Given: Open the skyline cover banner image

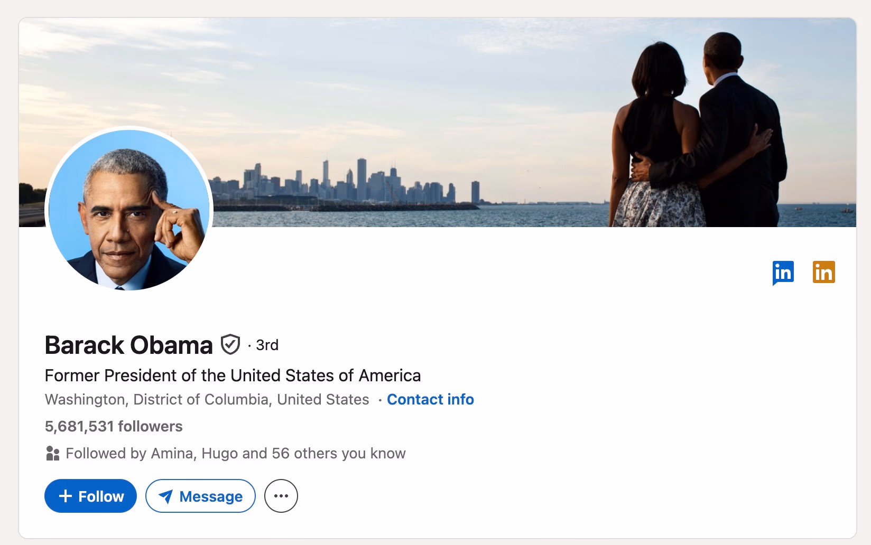Looking at the screenshot, I should click(438, 123).
